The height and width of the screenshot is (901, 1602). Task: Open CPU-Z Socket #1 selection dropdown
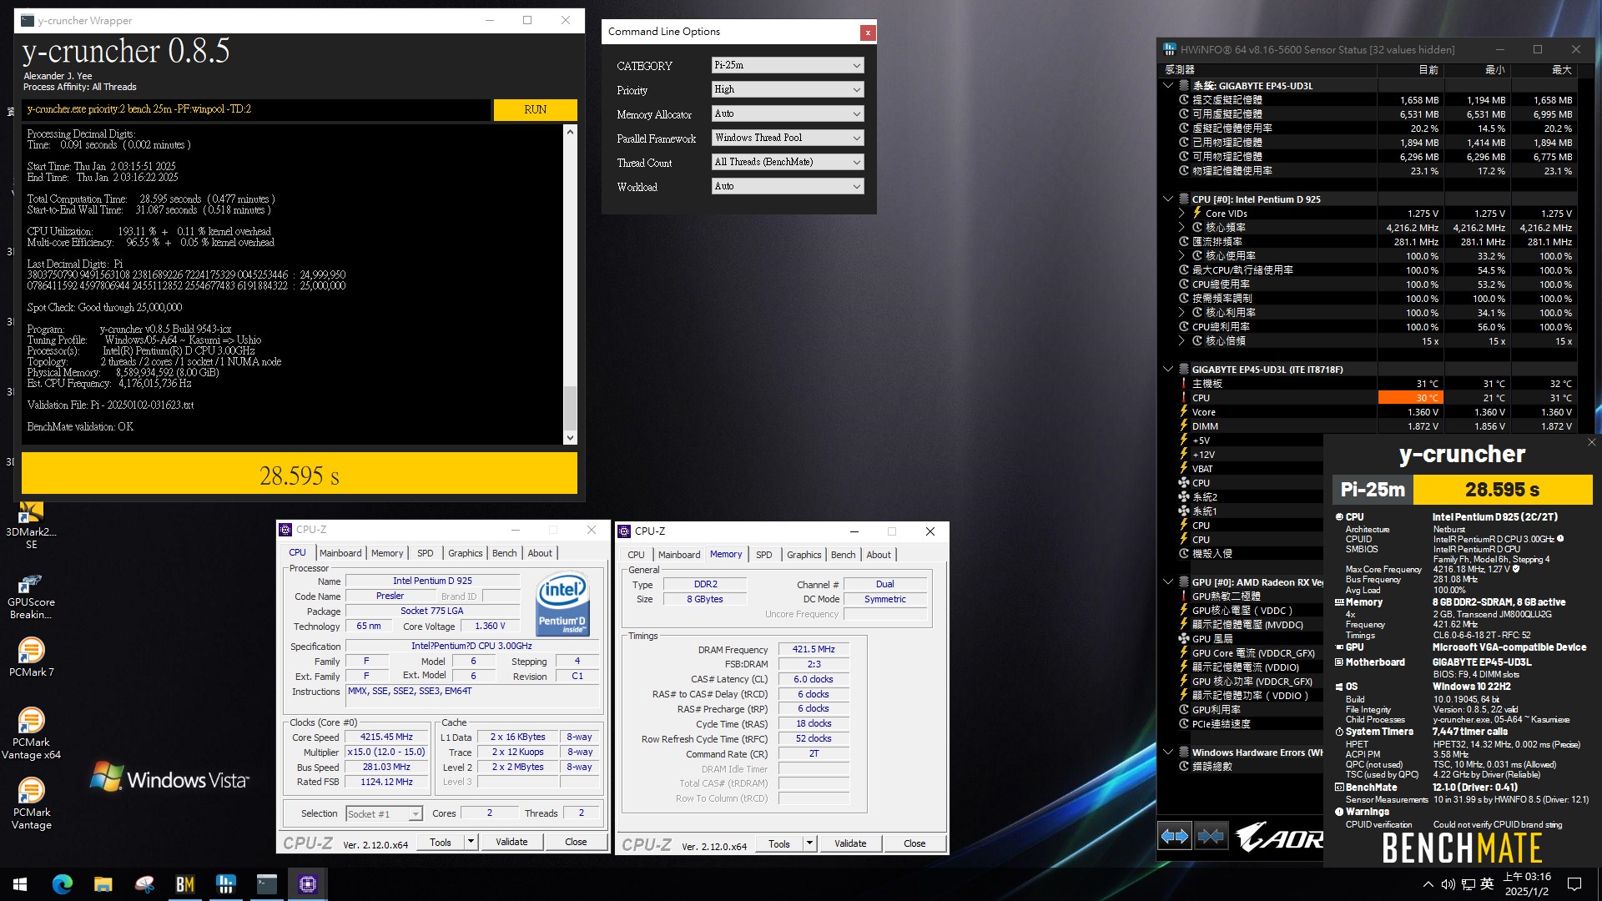[384, 813]
